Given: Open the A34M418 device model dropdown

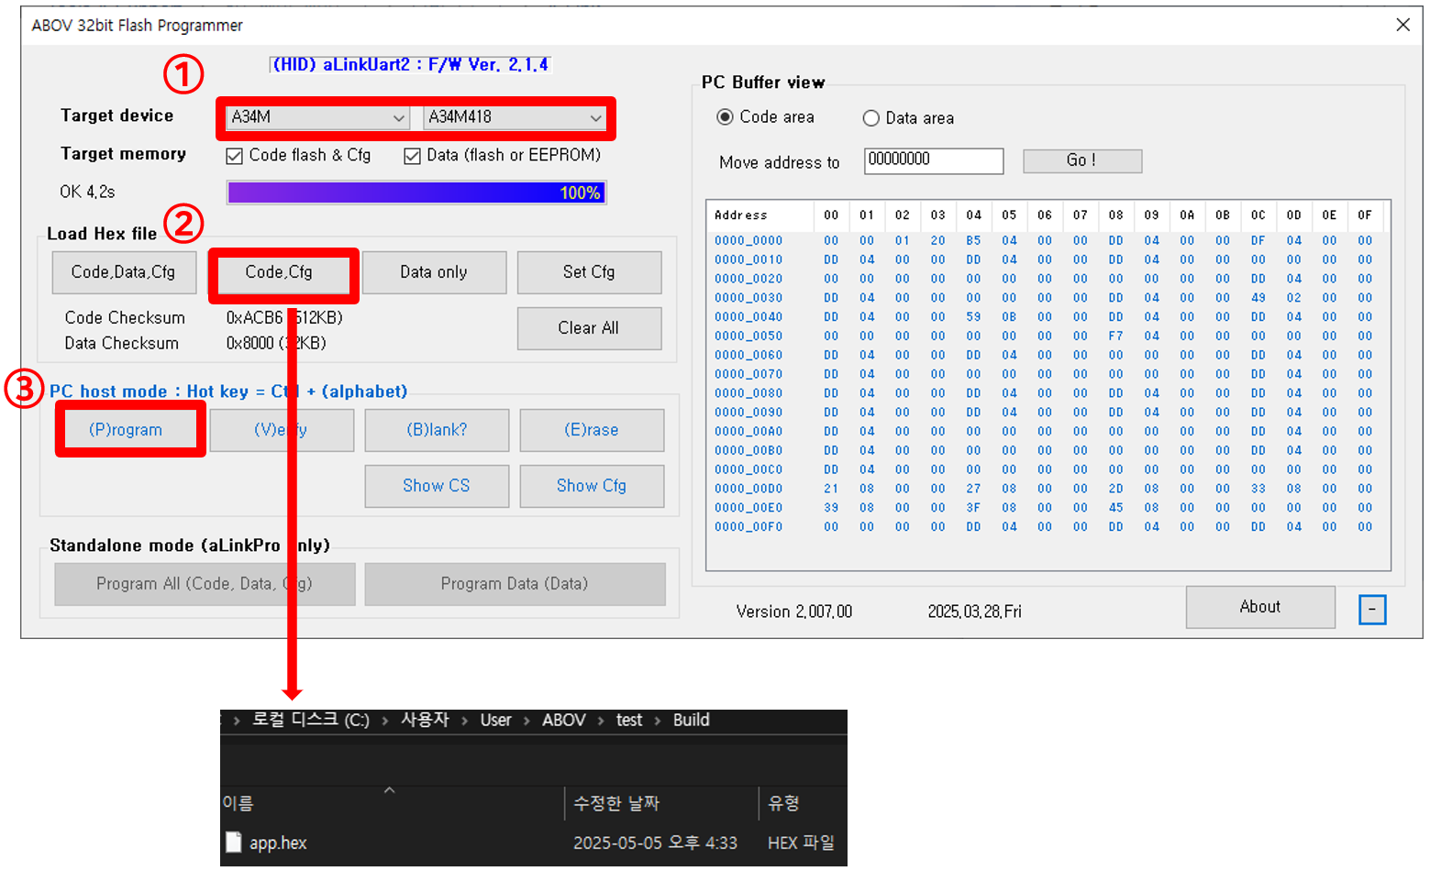Looking at the screenshot, I should (515, 117).
